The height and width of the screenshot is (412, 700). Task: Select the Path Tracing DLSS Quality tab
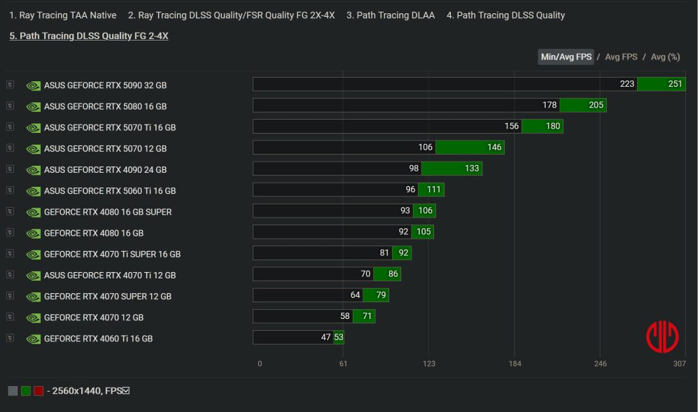click(505, 15)
